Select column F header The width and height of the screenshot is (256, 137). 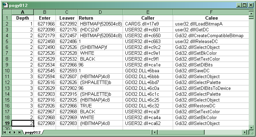pos(211,12)
